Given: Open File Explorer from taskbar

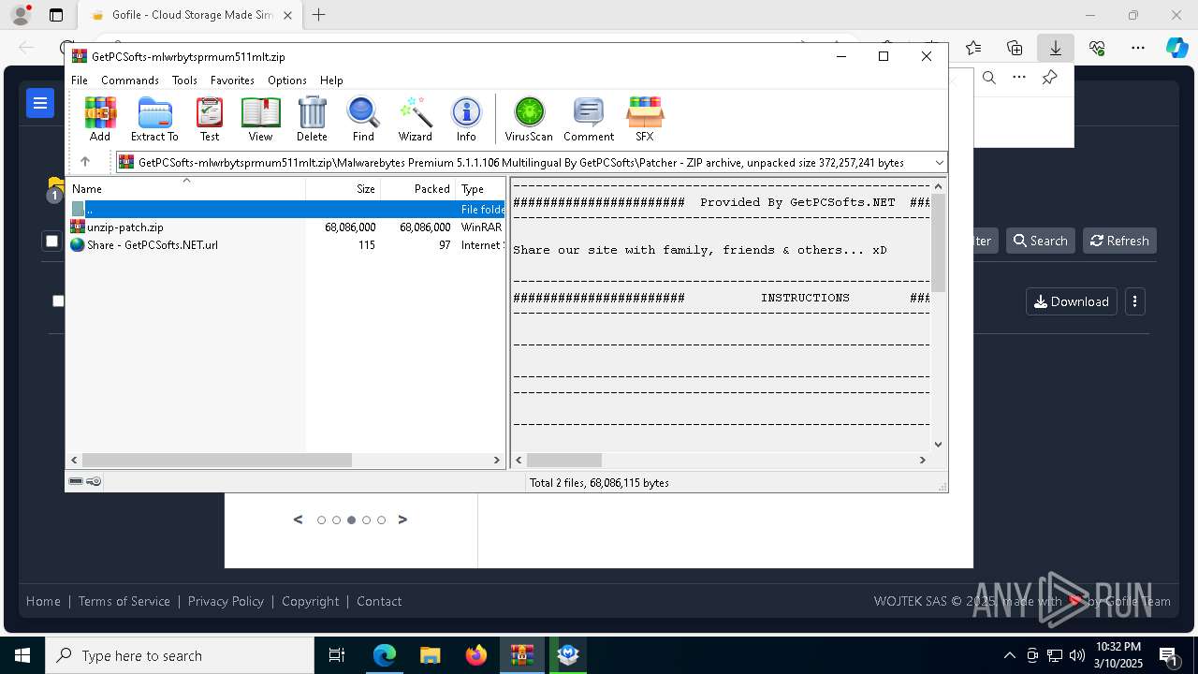Looking at the screenshot, I should (x=431, y=655).
